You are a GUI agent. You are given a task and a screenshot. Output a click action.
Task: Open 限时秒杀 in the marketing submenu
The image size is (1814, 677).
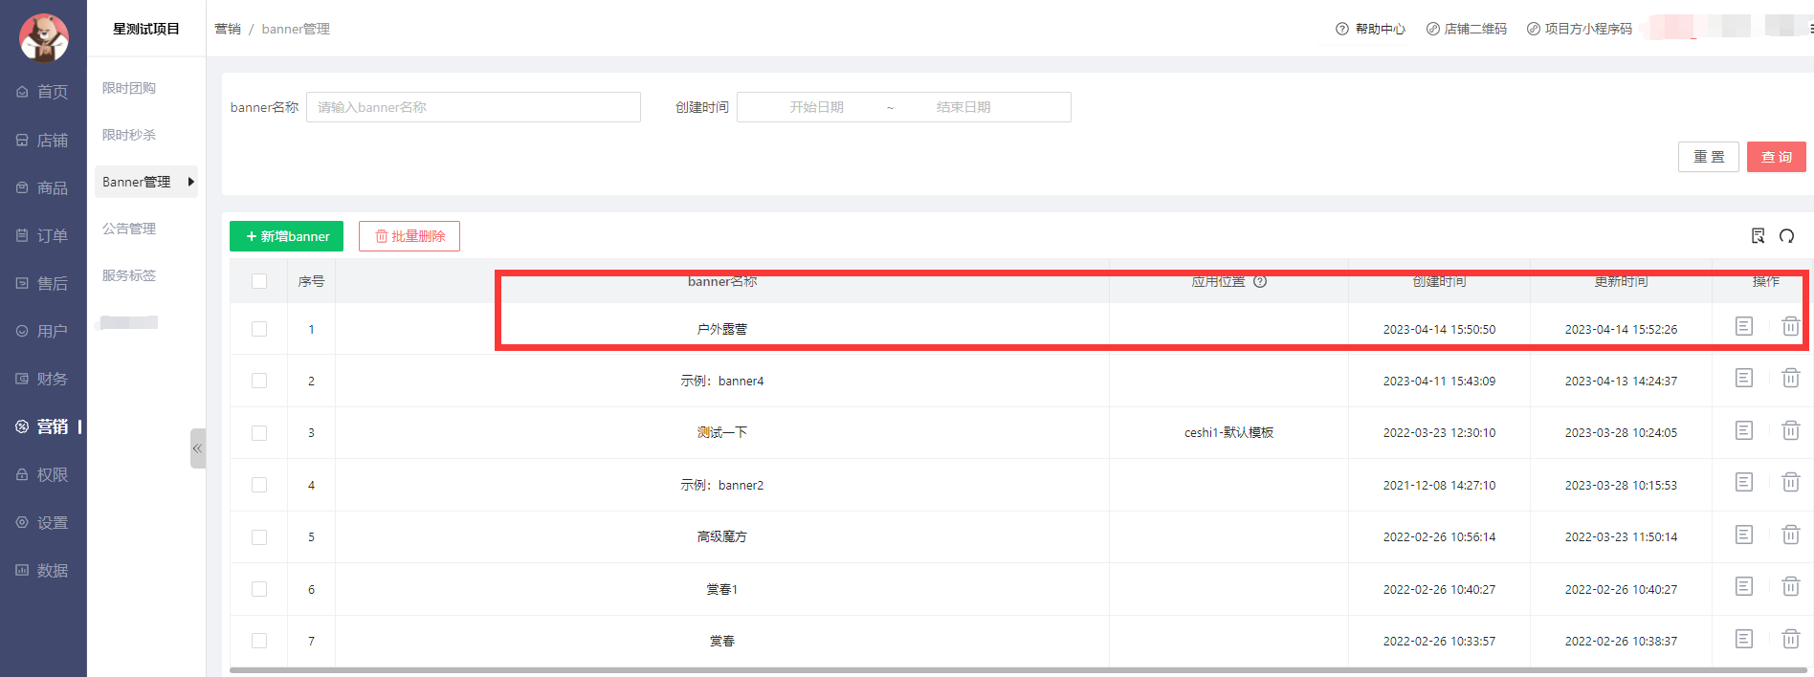coord(129,135)
